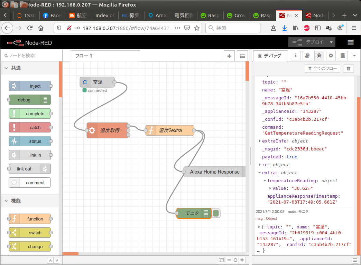This screenshot has height=265, width=361.
Task: Open the configuration nodes gear icon
Action: (x=331, y=56)
